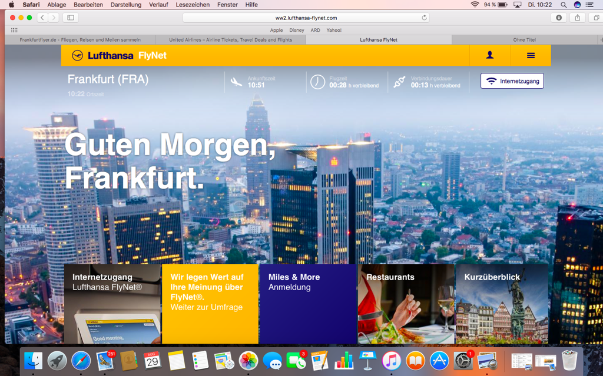Open the Miles & More Anmeldung tile

pyautogui.click(x=308, y=303)
